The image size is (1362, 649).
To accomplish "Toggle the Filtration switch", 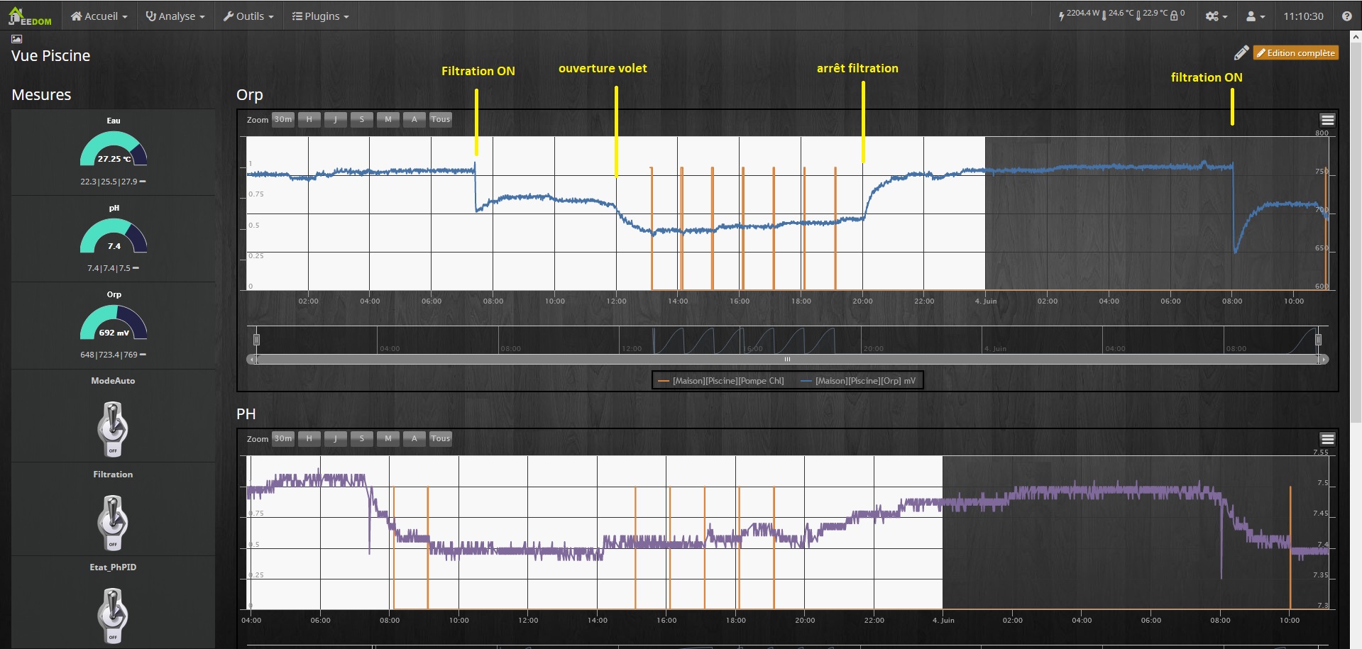I will tap(113, 522).
